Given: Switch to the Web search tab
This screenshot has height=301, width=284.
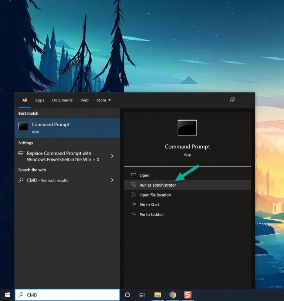Looking at the screenshot, I should pyautogui.click(x=84, y=100).
